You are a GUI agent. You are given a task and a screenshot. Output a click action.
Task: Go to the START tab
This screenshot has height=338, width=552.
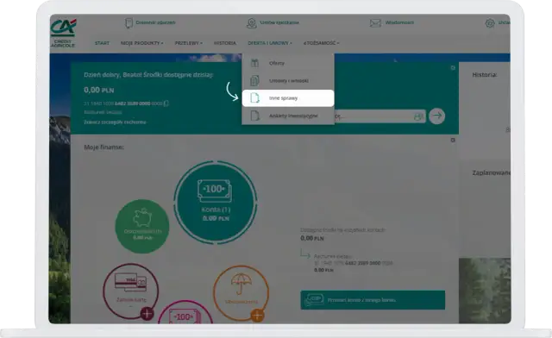click(102, 43)
